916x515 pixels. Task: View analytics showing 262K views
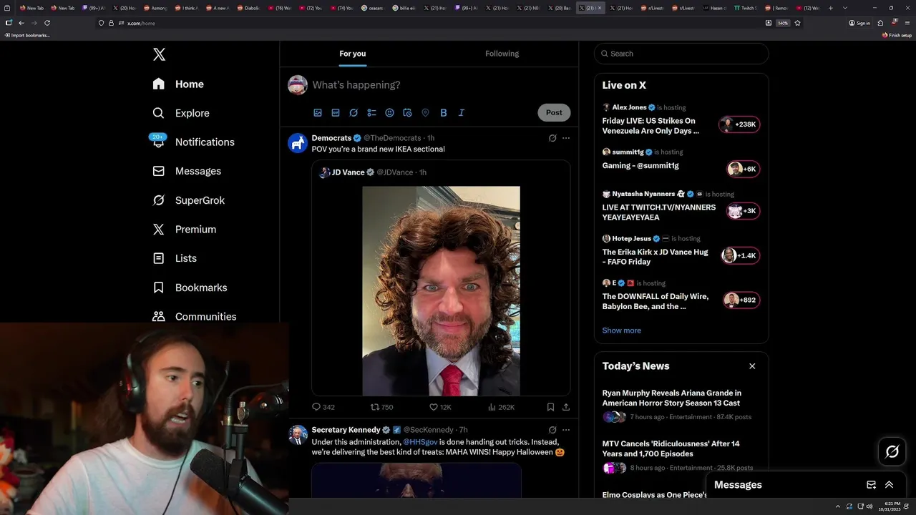(x=501, y=407)
